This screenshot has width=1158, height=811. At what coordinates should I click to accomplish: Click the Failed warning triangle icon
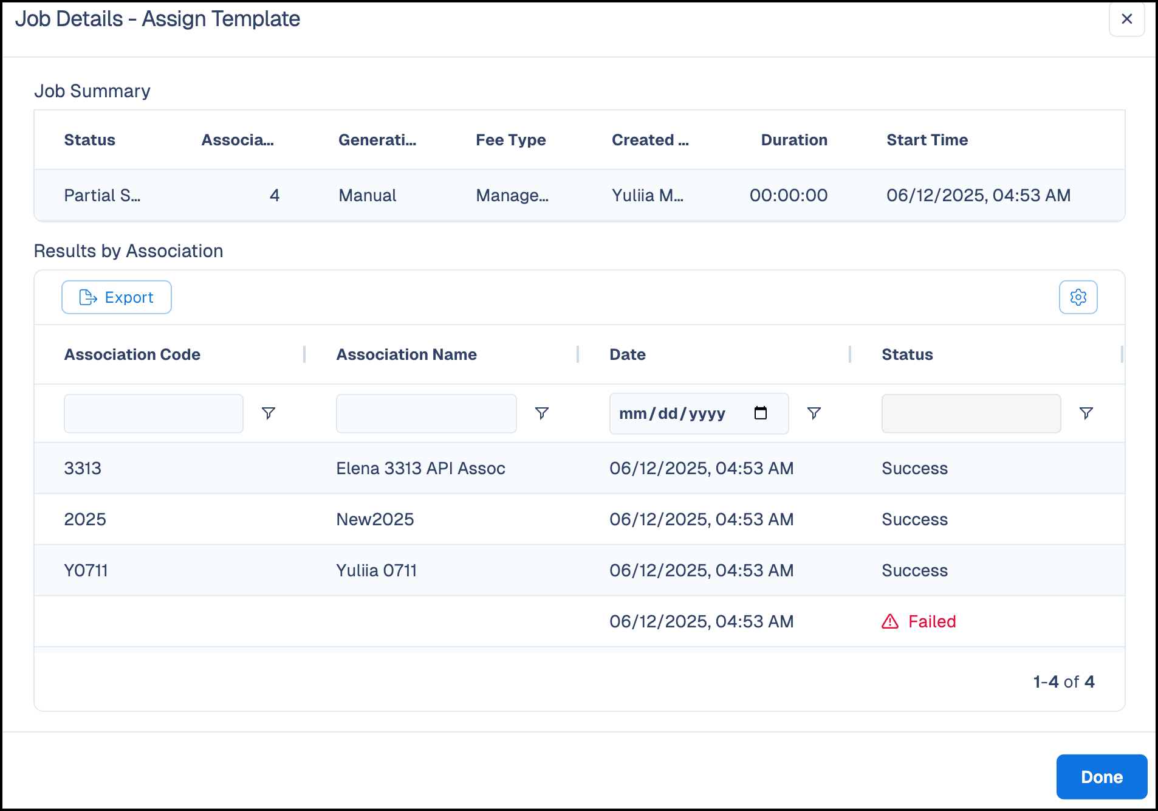(890, 621)
